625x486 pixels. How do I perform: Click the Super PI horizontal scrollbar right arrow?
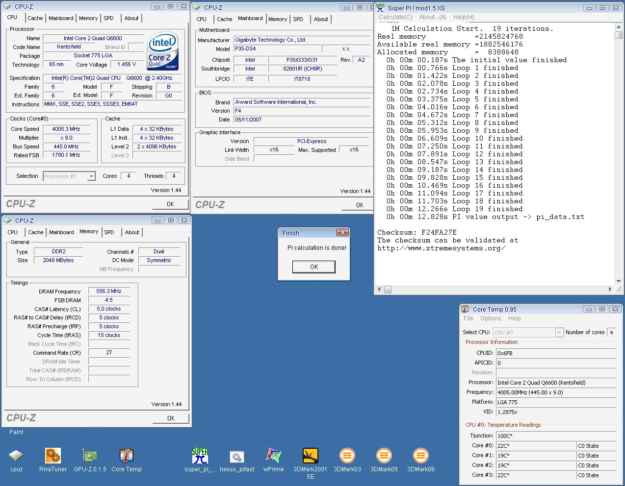click(x=611, y=290)
